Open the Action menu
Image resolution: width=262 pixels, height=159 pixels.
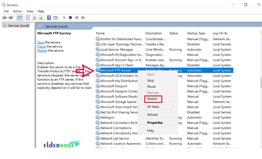[18, 11]
